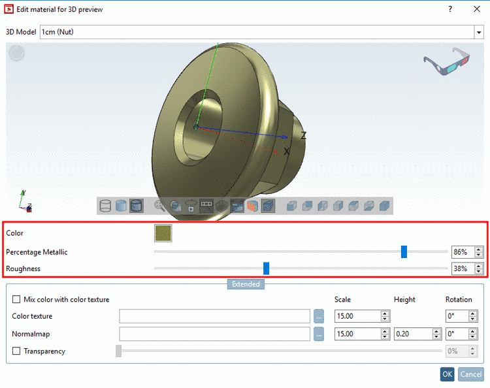490x388 pixels.
Task: Click the zoom-to-selection icon in the viewer toolbar
Action: pyautogui.click(x=175, y=206)
